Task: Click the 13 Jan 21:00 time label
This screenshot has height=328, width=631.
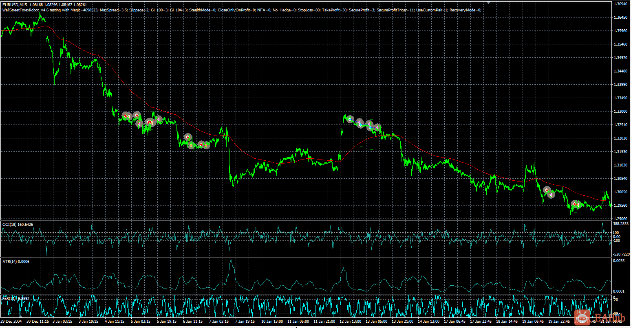Action: pyautogui.click(x=402, y=321)
